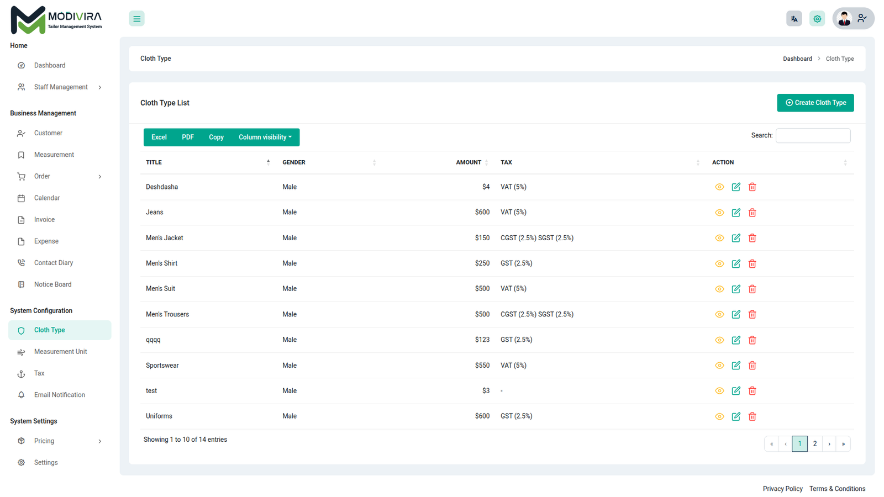884x497 pixels.
Task: Open the top bar settings gear
Action: (x=817, y=19)
